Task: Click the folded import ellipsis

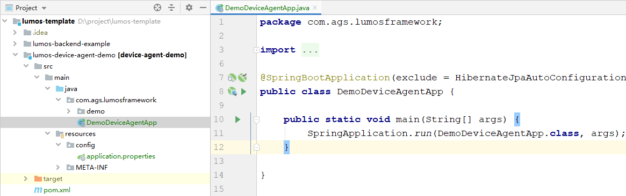Action: click(310, 50)
